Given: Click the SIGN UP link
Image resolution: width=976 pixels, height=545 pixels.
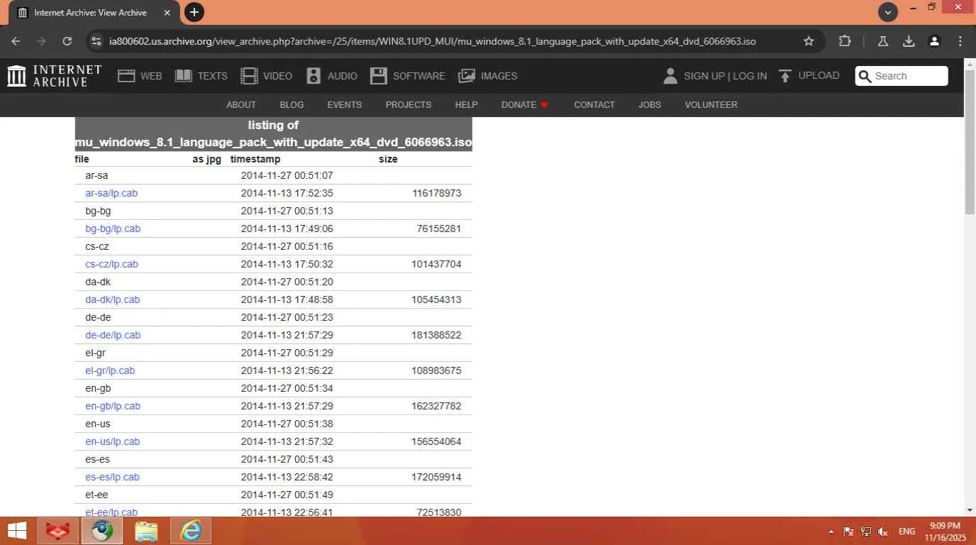Looking at the screenshot, I should tap(704, 76).
